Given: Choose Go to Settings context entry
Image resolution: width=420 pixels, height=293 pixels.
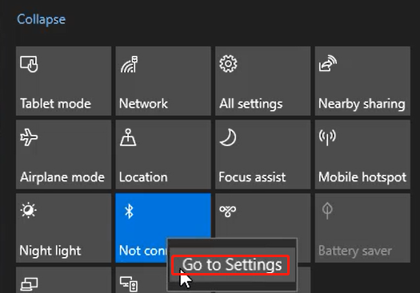Looking at the screenshot, I should coord(232,265).
